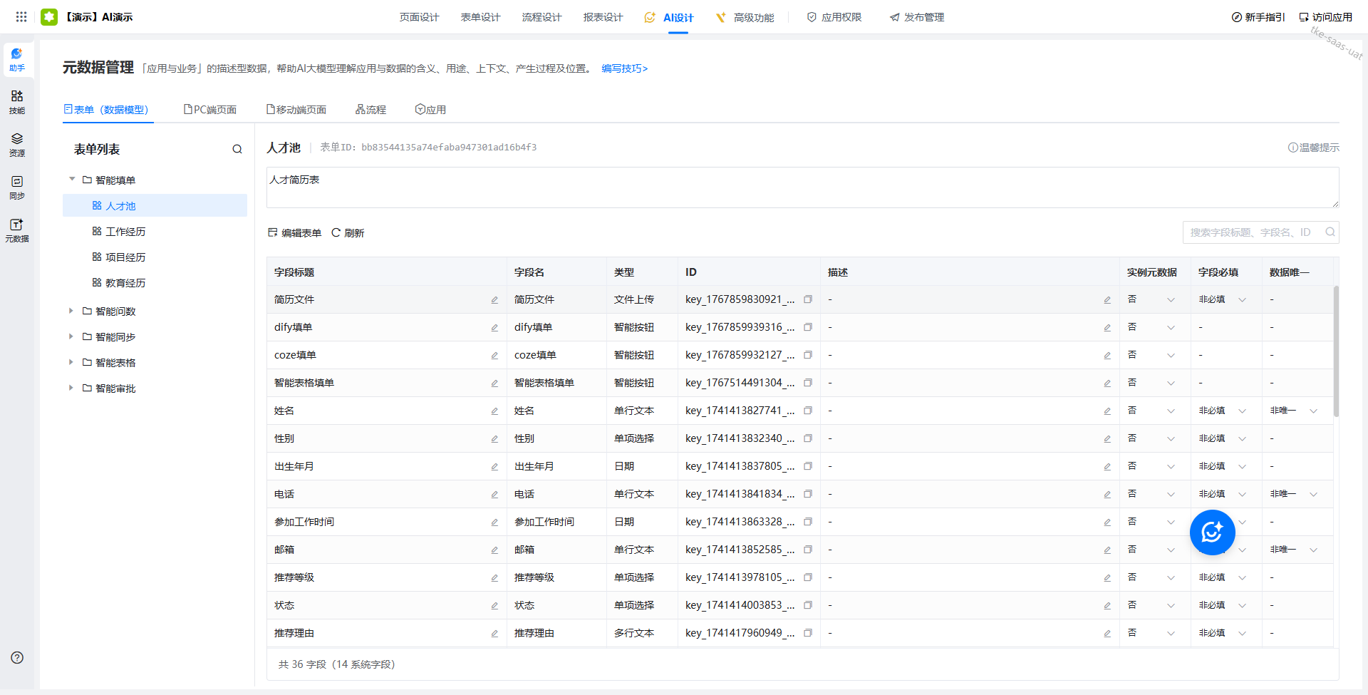The height and width of the screenshot is (695, 1368).
Task: Open 数据唯一 dropdown for 电话 row
Action: click(1294, 494)
